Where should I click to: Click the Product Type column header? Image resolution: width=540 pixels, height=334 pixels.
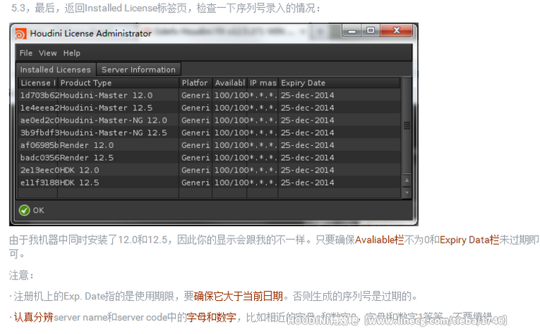point(118,83)
